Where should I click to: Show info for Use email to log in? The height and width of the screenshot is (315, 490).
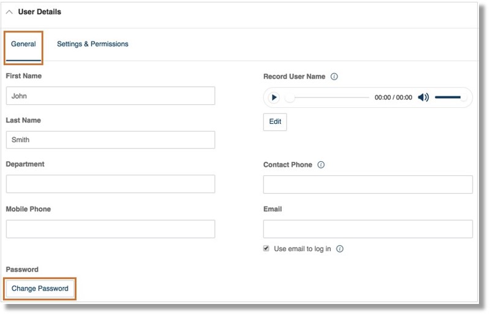click(x=340, y=249)
